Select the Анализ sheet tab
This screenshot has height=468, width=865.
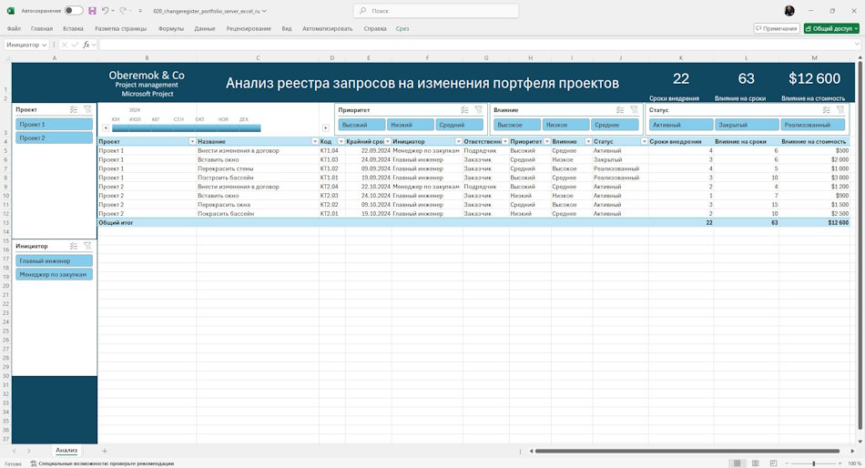pos(66,451)
